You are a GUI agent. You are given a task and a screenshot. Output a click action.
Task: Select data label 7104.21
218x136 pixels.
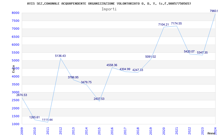163,24
